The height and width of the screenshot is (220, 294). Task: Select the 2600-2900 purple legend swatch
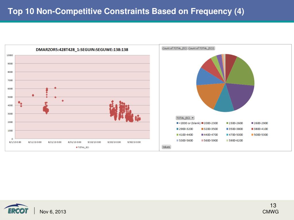pos(252,123)
